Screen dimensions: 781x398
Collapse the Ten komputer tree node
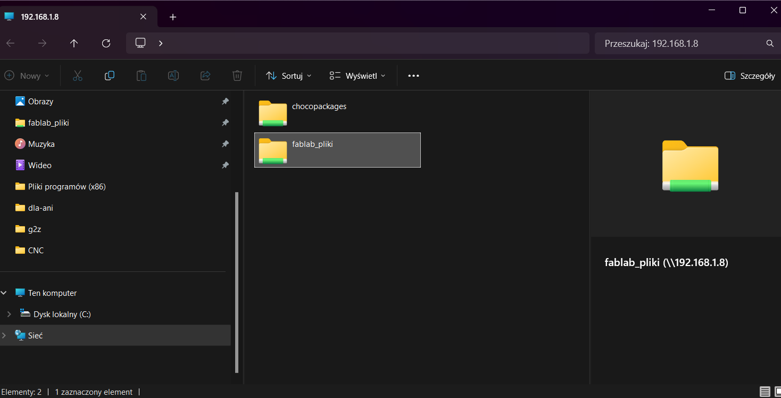pyautogui.click(x=4, y=293)
